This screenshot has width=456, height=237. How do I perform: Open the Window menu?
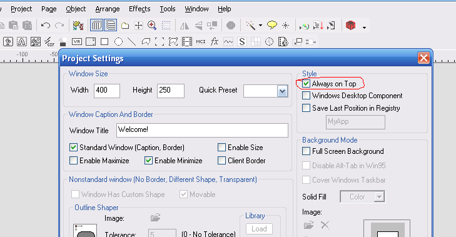coord(196,9)
